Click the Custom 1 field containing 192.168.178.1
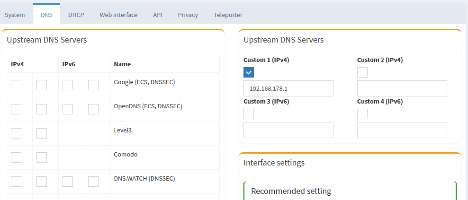 288,88
